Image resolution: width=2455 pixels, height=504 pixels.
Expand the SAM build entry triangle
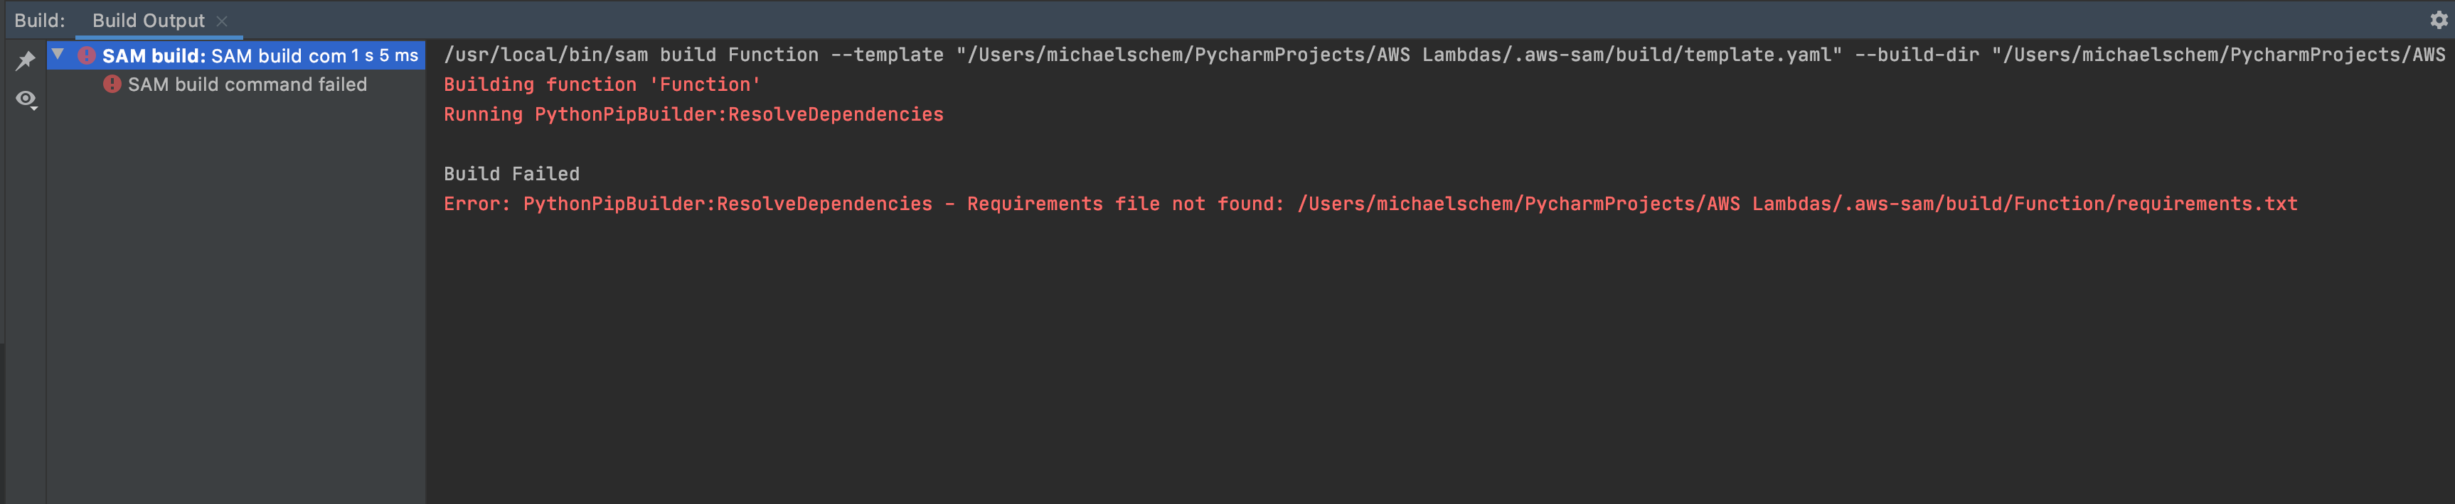[x=59, y=55]
